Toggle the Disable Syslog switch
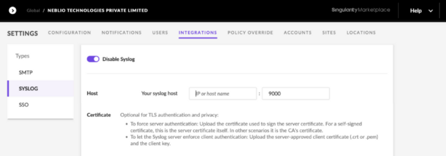446x156 pixels. point(93,59)
